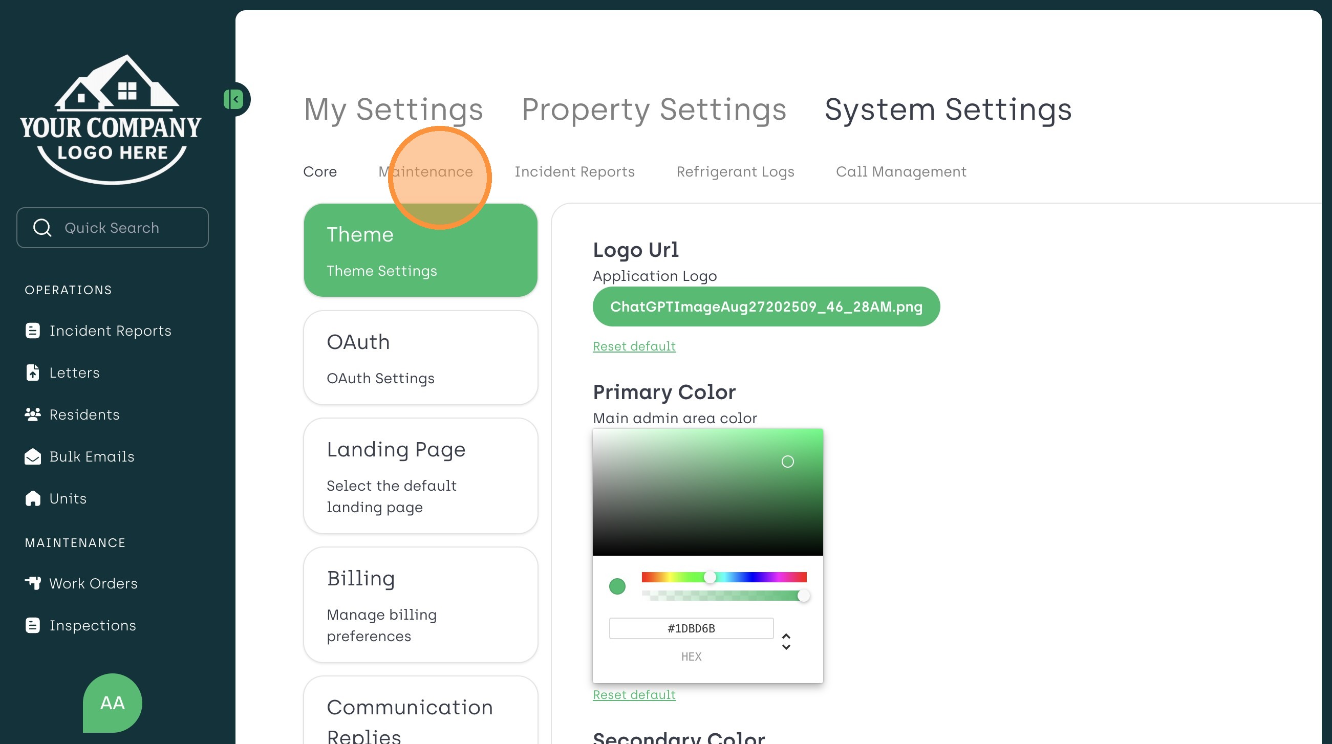Click the Residents people icon
Viewport: 1332px width, 744px height.
tap(33, 414)
